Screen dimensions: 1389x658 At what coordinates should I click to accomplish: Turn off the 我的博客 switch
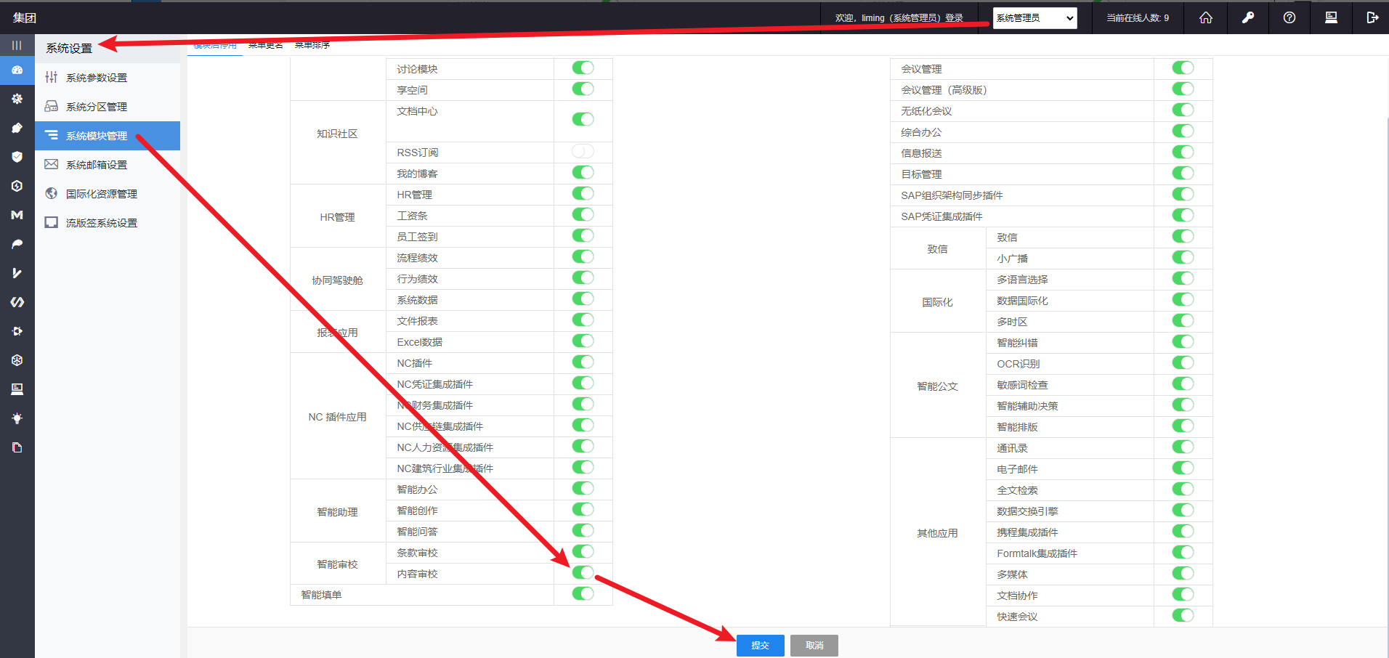583,173
